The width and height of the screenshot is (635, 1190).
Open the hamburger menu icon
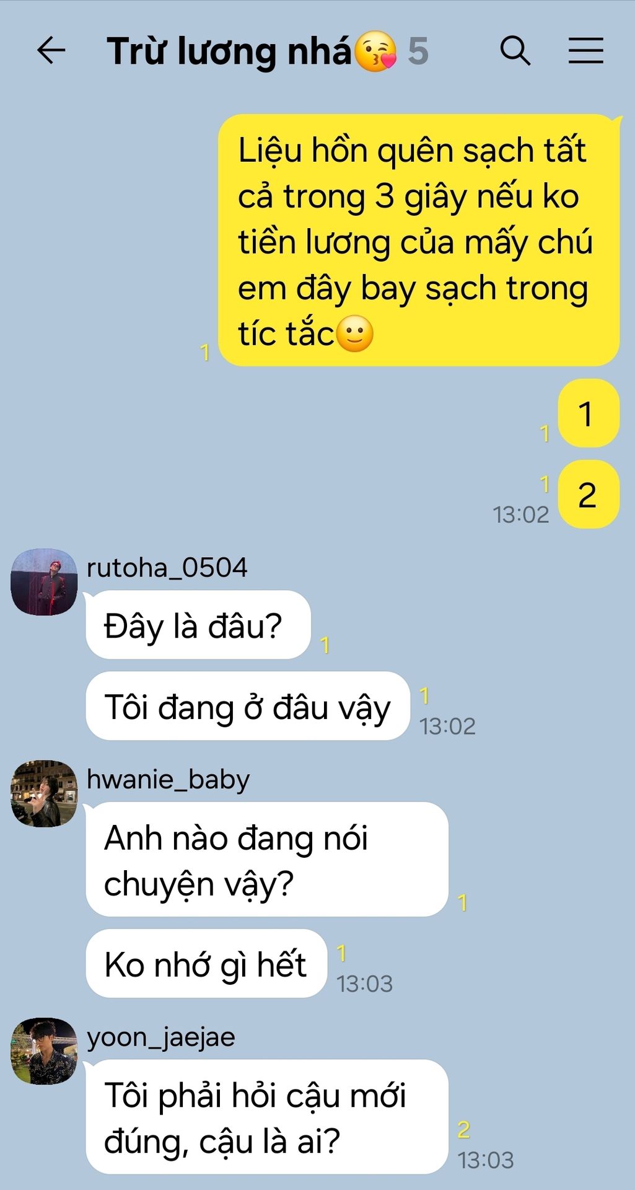coord(585,50)
